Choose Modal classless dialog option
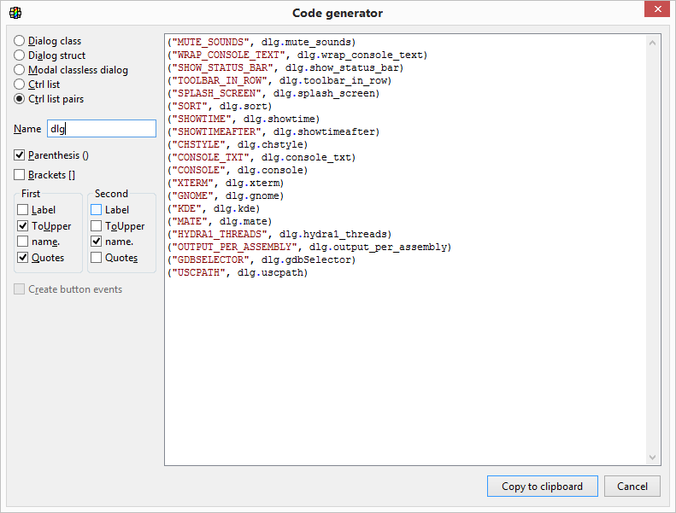Viewport: 676px width, 513px height. click(x=20, y=70)
